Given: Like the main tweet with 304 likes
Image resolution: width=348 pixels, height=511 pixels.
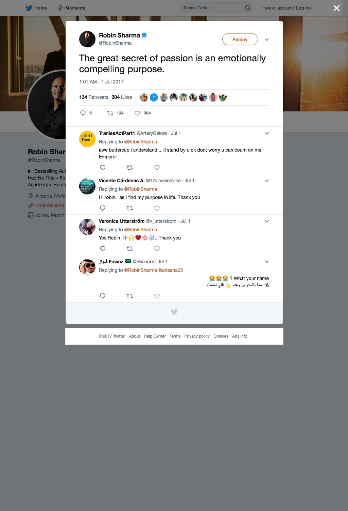Looking at the screenshot, I should pos(137,113).
